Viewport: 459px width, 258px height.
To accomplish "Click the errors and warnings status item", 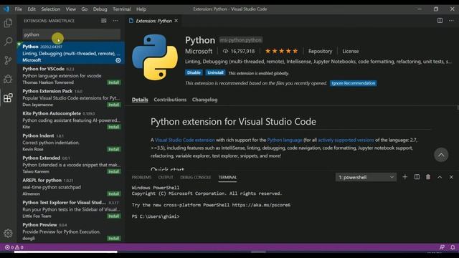I will click(14, 247).
